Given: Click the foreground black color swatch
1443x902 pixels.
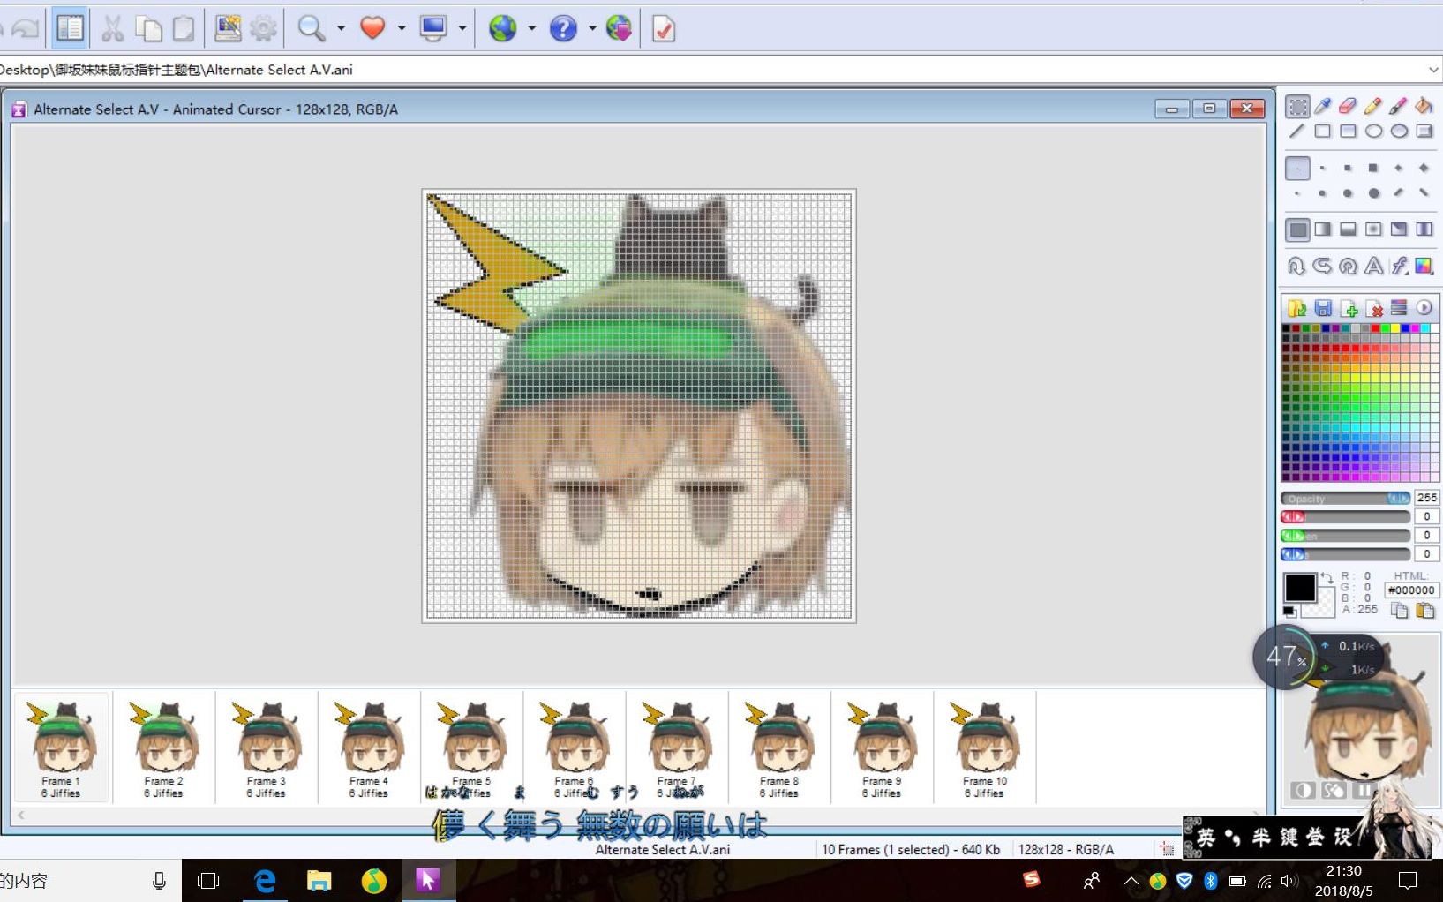Looking at the screenshot, I should [1299, 588].
